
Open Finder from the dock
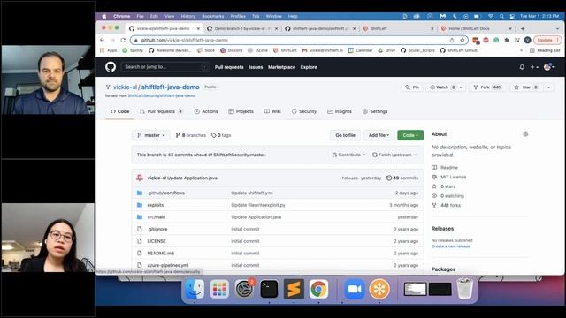(x=195, y=289)
